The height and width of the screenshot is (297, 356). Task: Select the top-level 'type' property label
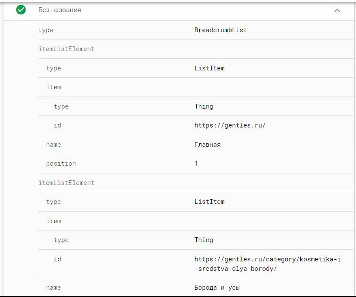tap(46, 30)
